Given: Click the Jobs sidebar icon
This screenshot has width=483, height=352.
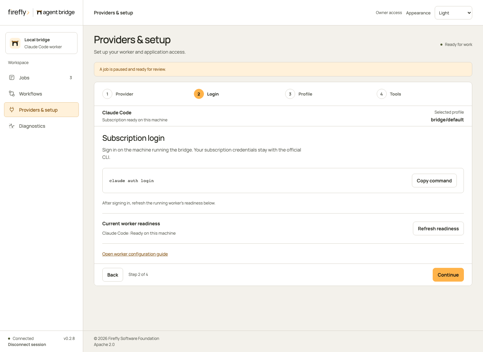Looking at the screenshot, I should [12, 77].
